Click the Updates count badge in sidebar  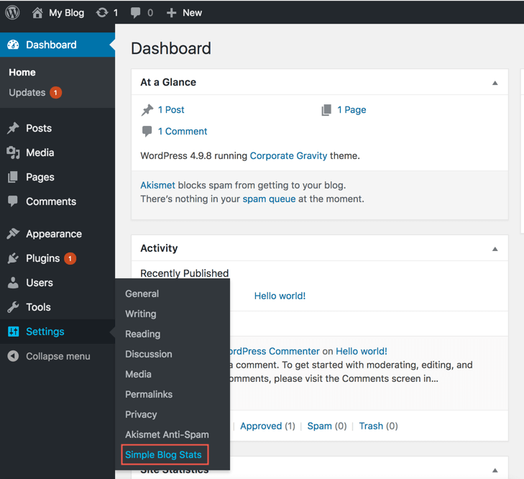click(56, 93)
